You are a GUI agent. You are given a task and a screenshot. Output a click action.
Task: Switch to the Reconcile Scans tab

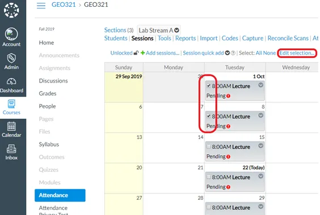(x=288, y=38)
